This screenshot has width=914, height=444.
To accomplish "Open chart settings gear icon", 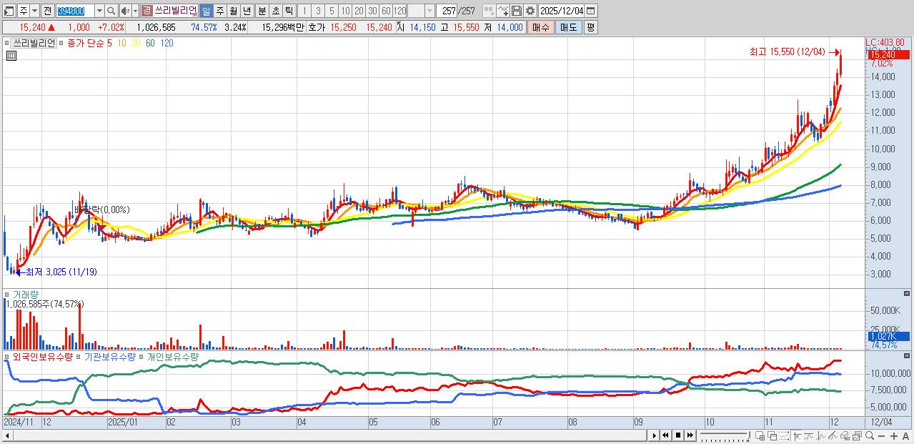I will click(x=530, y=11).
